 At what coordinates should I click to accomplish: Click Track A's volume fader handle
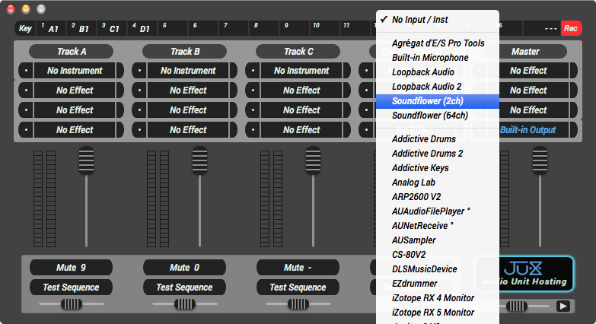tap(86, 161)
